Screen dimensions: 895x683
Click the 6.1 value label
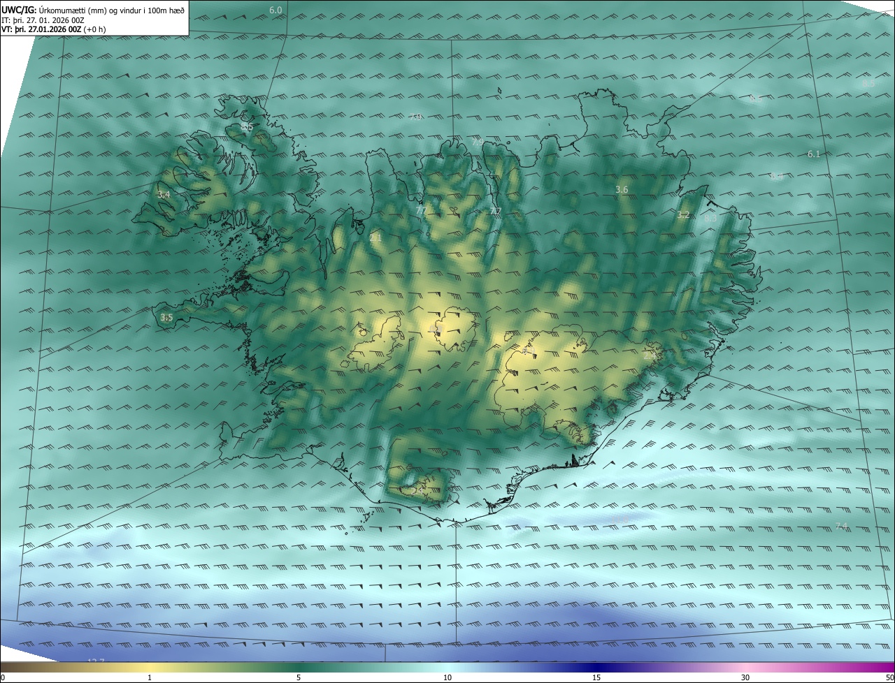tap(813, 154)
